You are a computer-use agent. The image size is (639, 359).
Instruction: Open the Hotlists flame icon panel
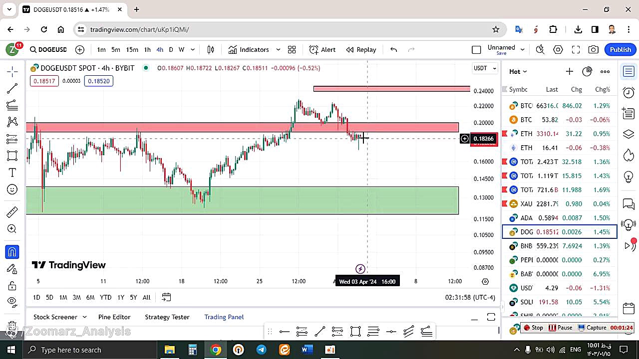tap(629, 155)
